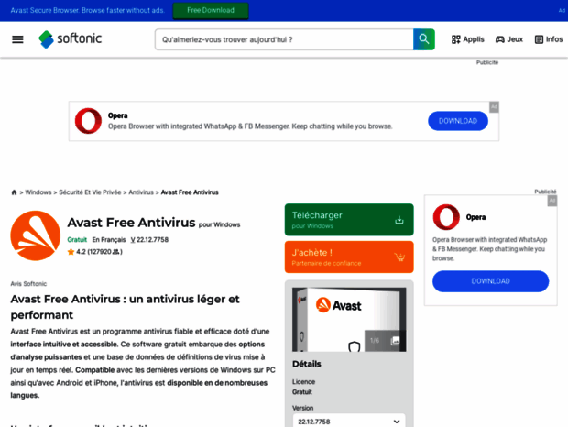Click Avast Secure Browser banner text
Image resolution: width=568 pixels, height=427 pixels.
point(87,10)
